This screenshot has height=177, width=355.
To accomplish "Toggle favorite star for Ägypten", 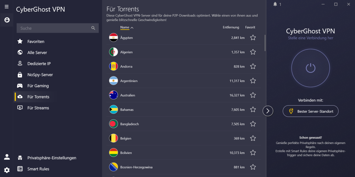I will [253, 38].
